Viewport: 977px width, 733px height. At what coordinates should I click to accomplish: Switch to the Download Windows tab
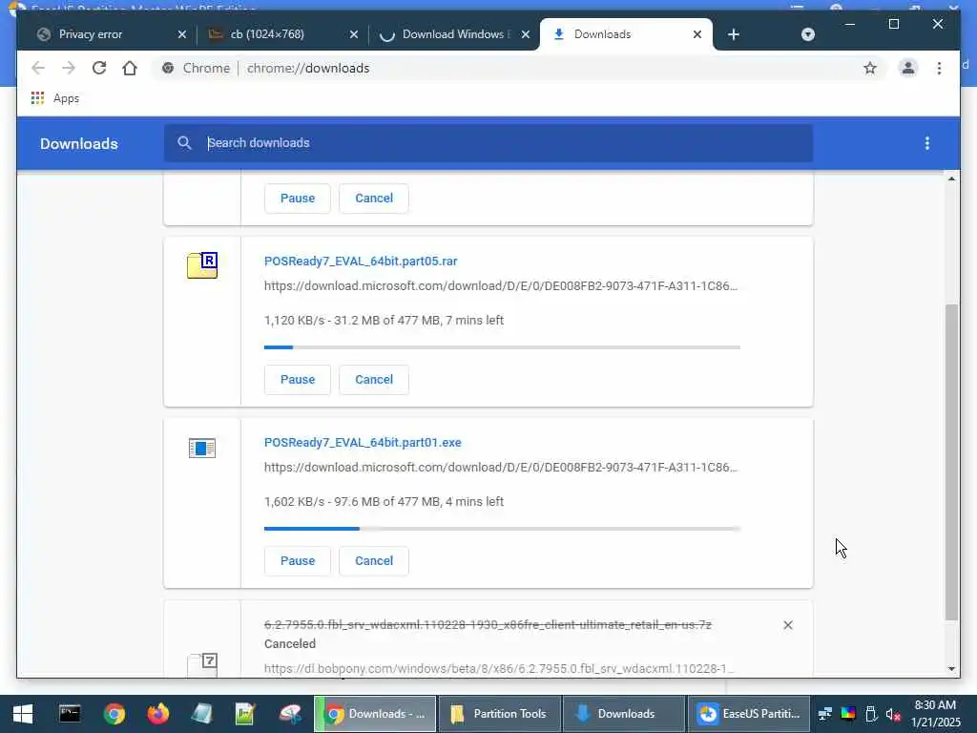point(453,34)
